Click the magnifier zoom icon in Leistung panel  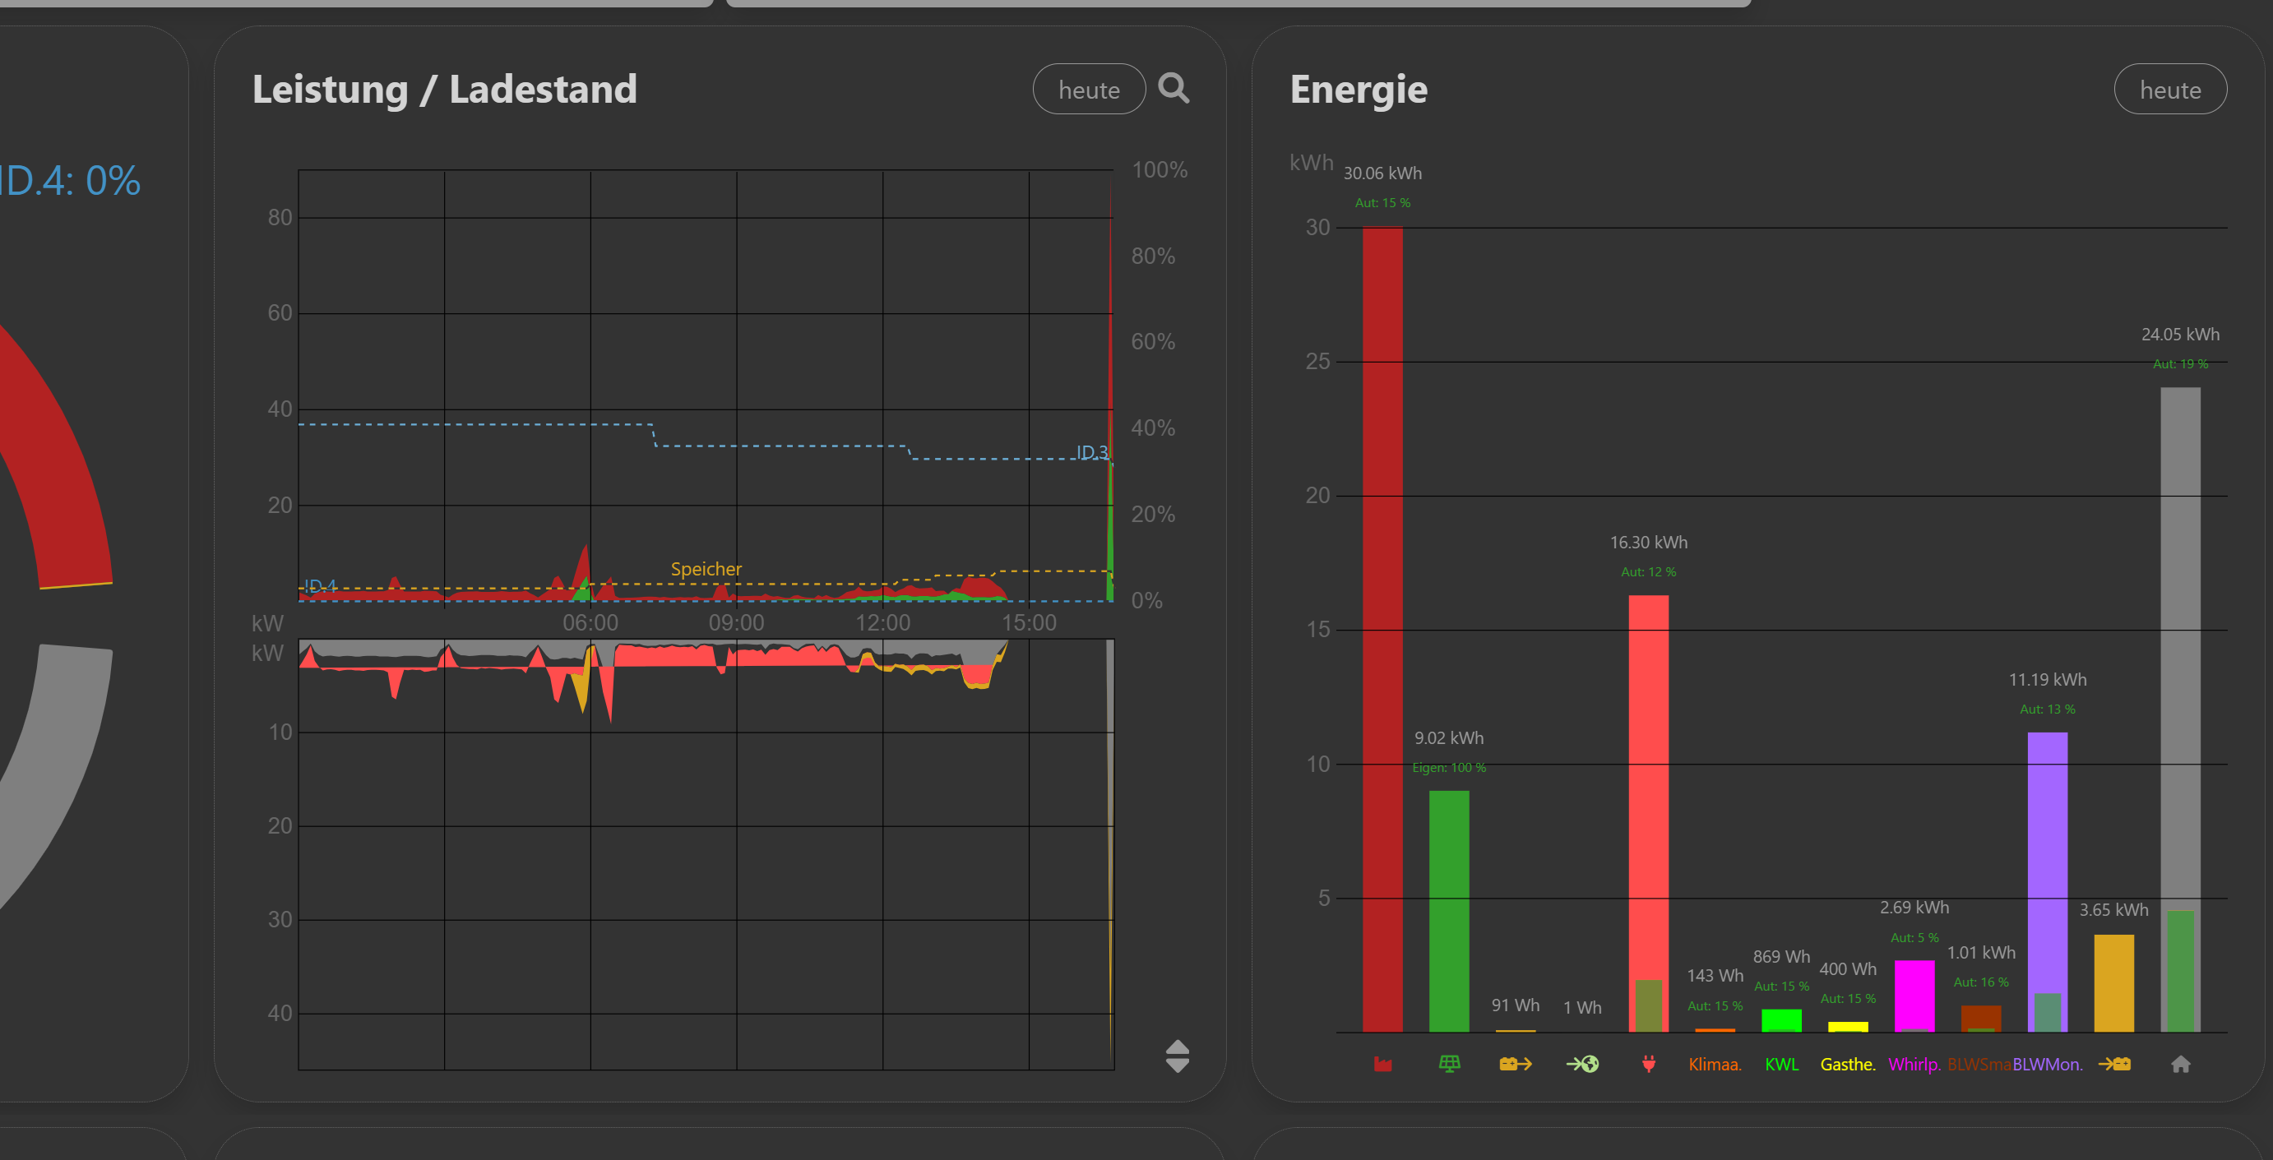click(1174, 88)
